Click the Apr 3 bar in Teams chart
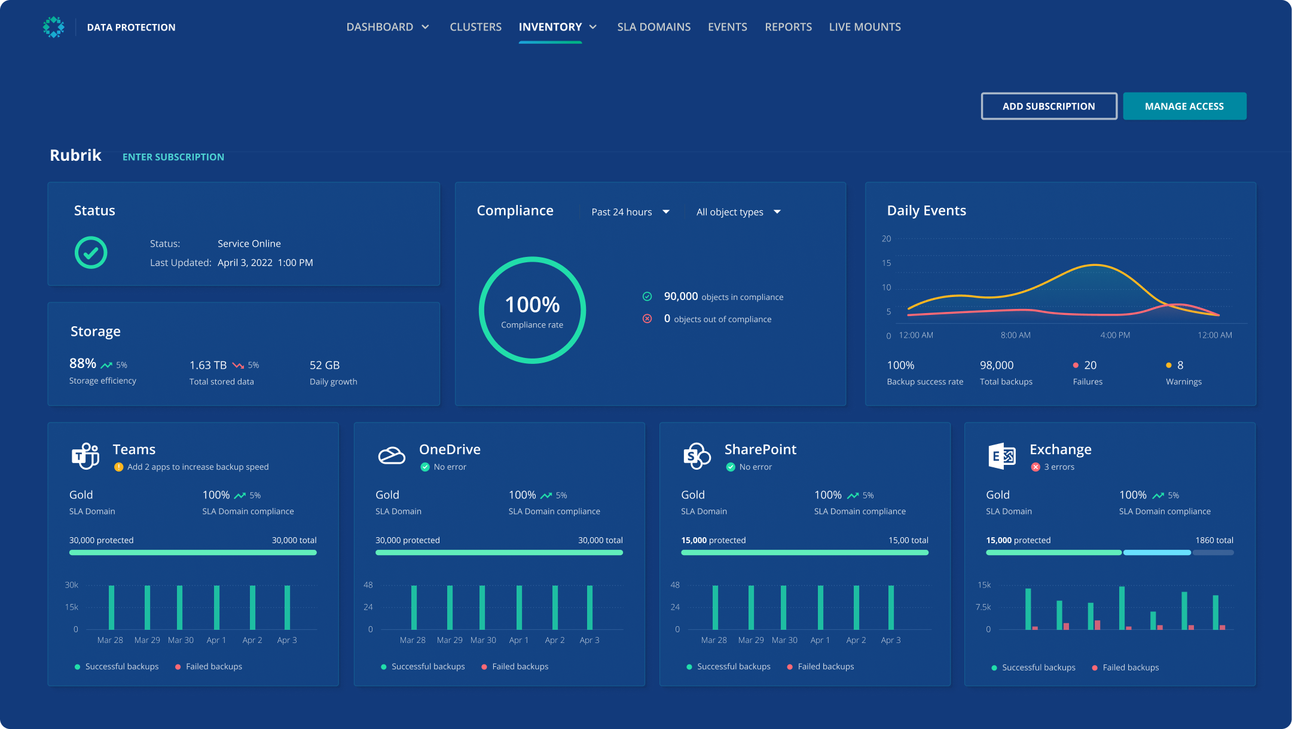Image resolution: width=1292 pixels, height=729 pixels. pyautogui.click(x=288, y=607)
